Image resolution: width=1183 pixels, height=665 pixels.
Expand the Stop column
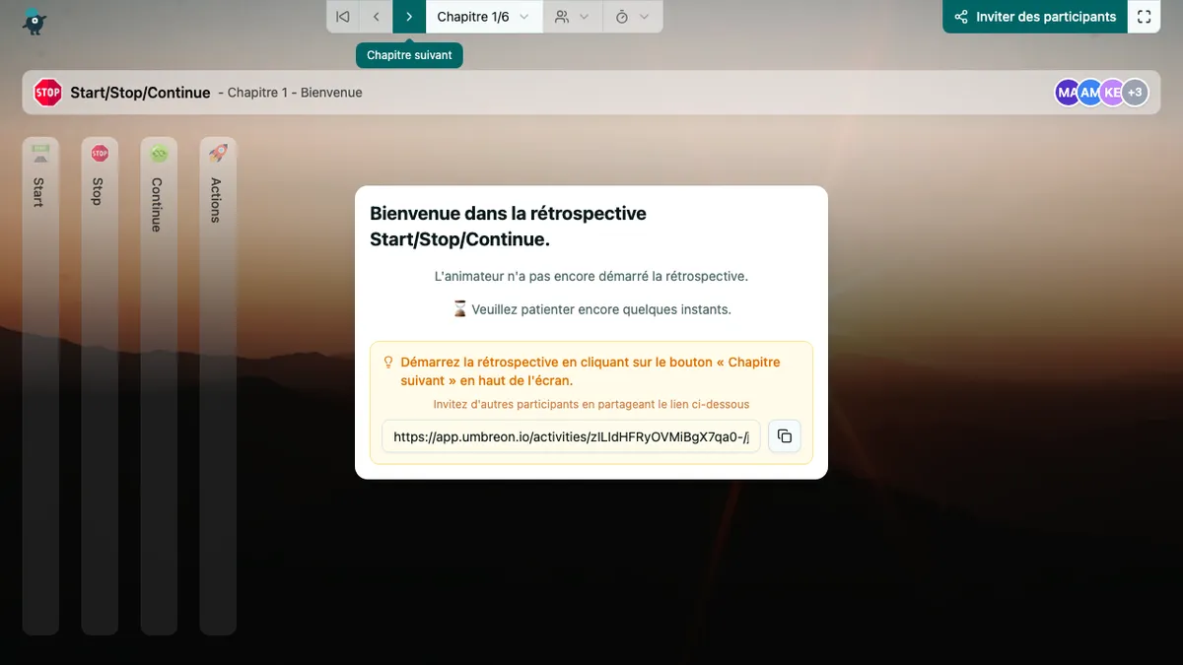tap(100, 384)
